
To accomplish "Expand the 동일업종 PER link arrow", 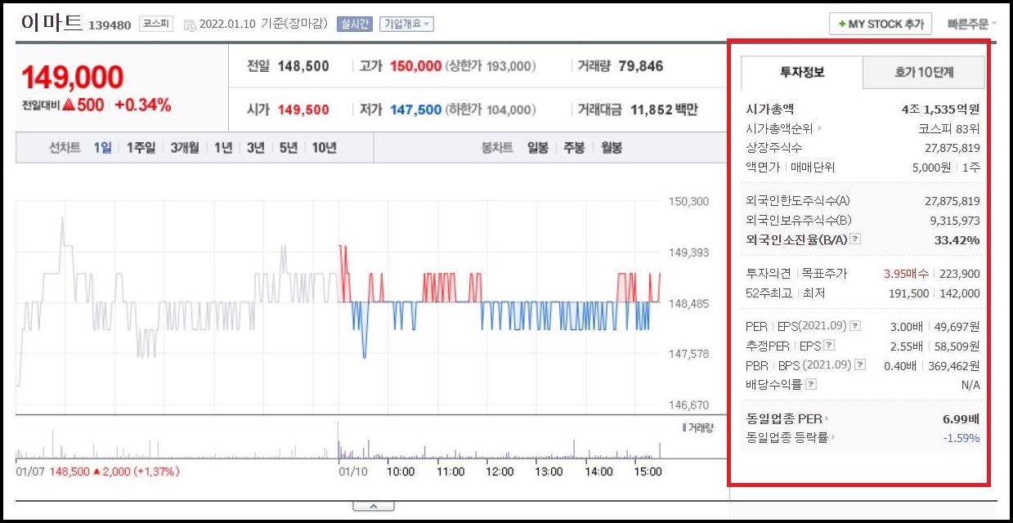I will tap(827, 419).
